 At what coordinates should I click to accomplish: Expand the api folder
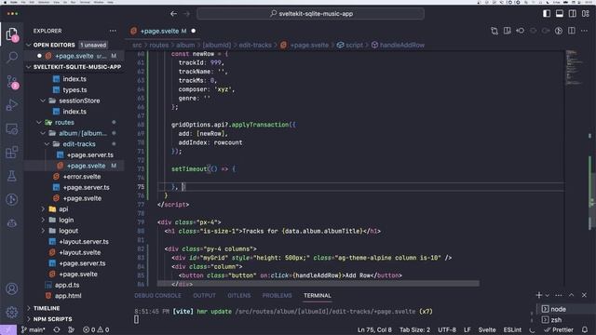(63, 208)
